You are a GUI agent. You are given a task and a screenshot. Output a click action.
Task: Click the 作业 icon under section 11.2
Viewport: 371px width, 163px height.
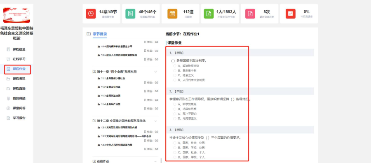(145, 91)
